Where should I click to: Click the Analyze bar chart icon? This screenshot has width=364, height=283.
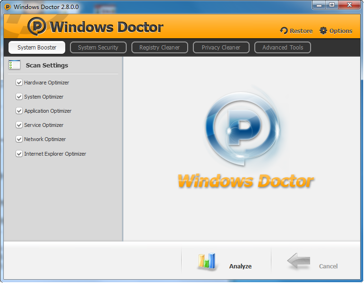tap(207, 261)
